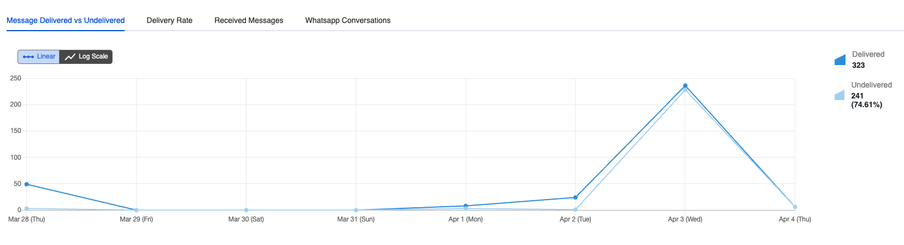
Task: Click the Mar 29 (Fri) axis label
Action: click(136, 219)
